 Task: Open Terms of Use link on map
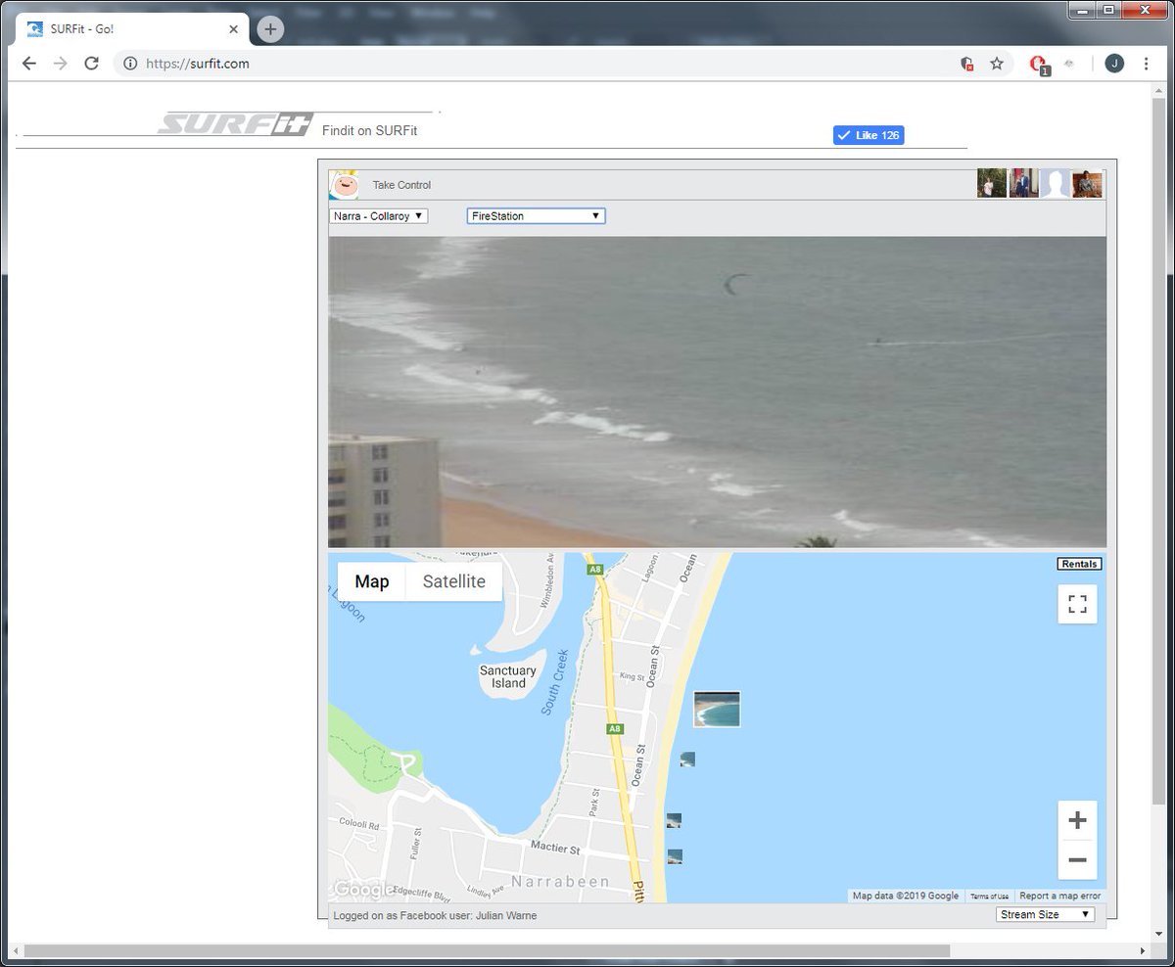pos(989,897)
